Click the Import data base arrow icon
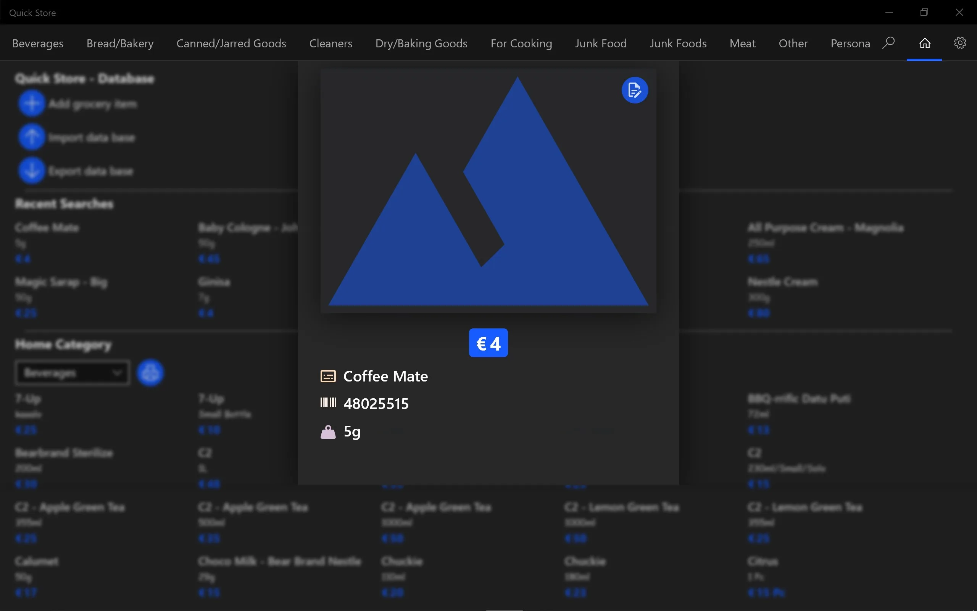 tap(32, 137)
